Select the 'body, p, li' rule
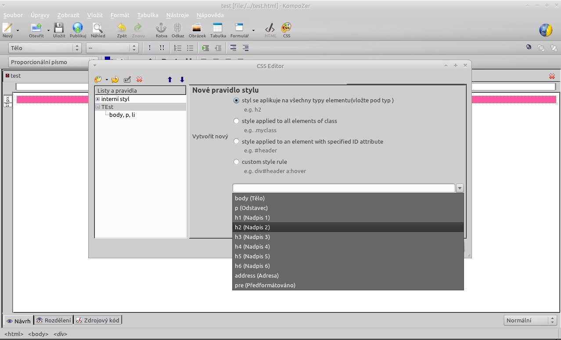Image resolution: width=561 pixels, height=340 pixels. (122, 115)
